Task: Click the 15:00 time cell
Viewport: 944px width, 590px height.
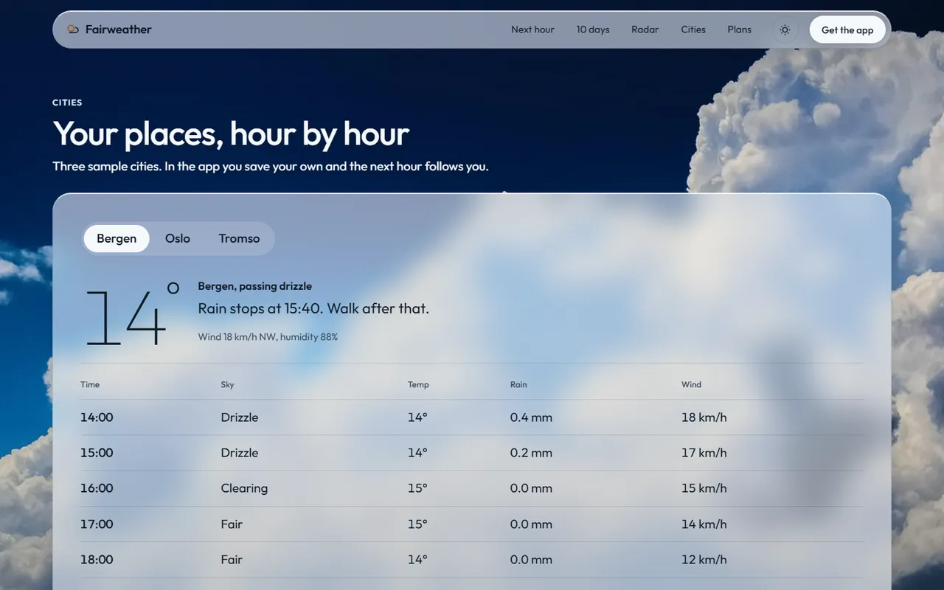Action: tap(97, 453)
